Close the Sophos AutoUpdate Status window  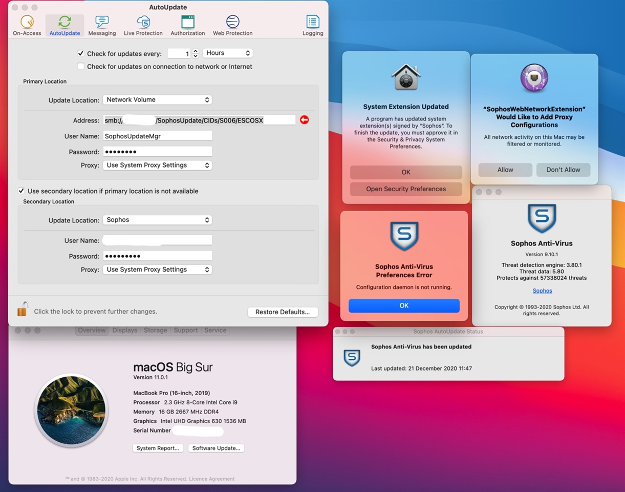[338, 332]
